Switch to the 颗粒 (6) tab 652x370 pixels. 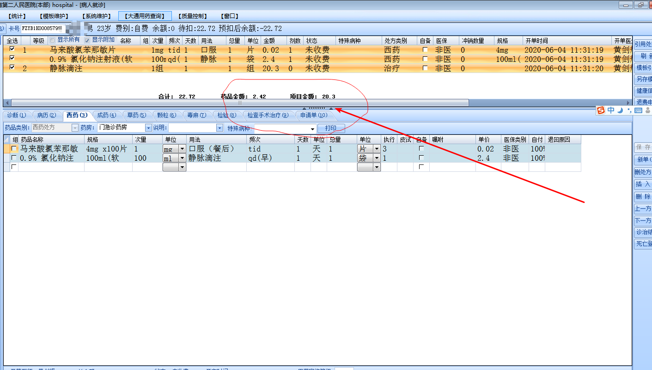point(167,115)
